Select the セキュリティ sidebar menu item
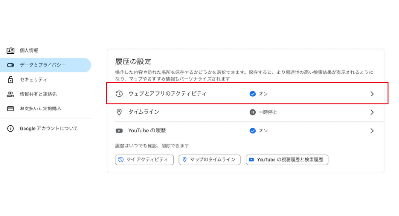Screen dimensions: 399x216 pos(46,80)
